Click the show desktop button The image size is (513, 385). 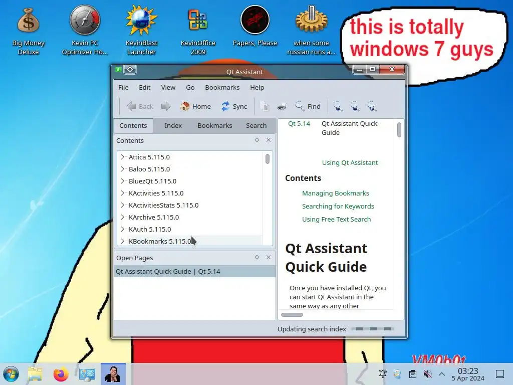pos(500,374)
